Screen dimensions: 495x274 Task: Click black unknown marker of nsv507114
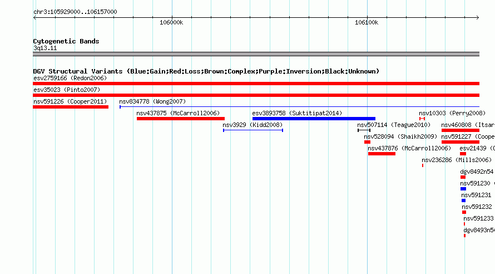(364, 130)
